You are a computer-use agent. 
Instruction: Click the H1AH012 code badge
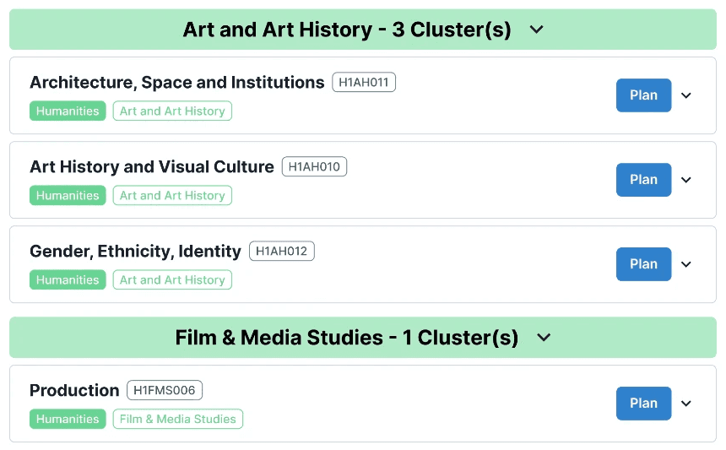tap(281, 251)
